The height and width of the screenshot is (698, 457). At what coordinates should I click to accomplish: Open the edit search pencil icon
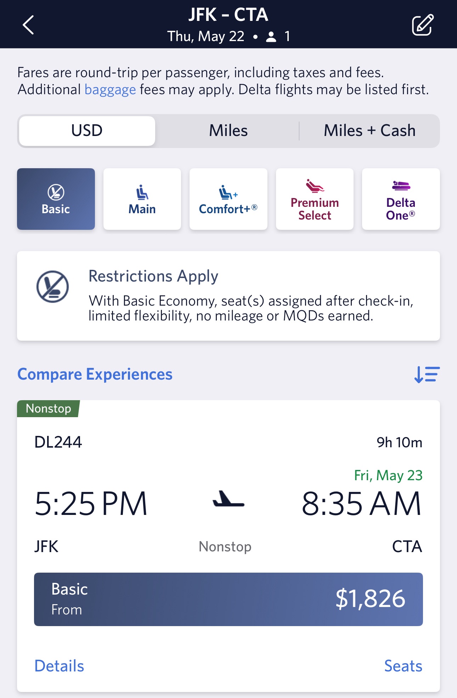tap(422, 25)
